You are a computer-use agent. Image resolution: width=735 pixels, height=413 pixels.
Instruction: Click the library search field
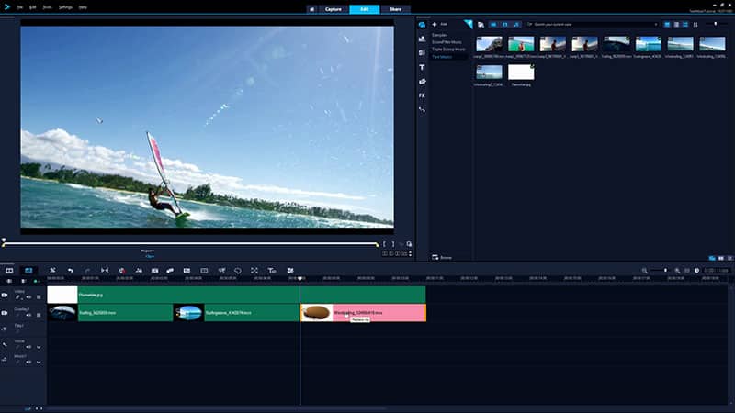[x=591, y=25]
